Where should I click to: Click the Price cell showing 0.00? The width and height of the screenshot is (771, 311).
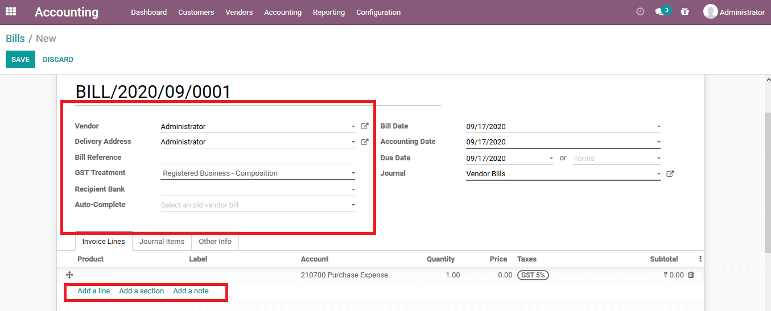pos(505,275)
